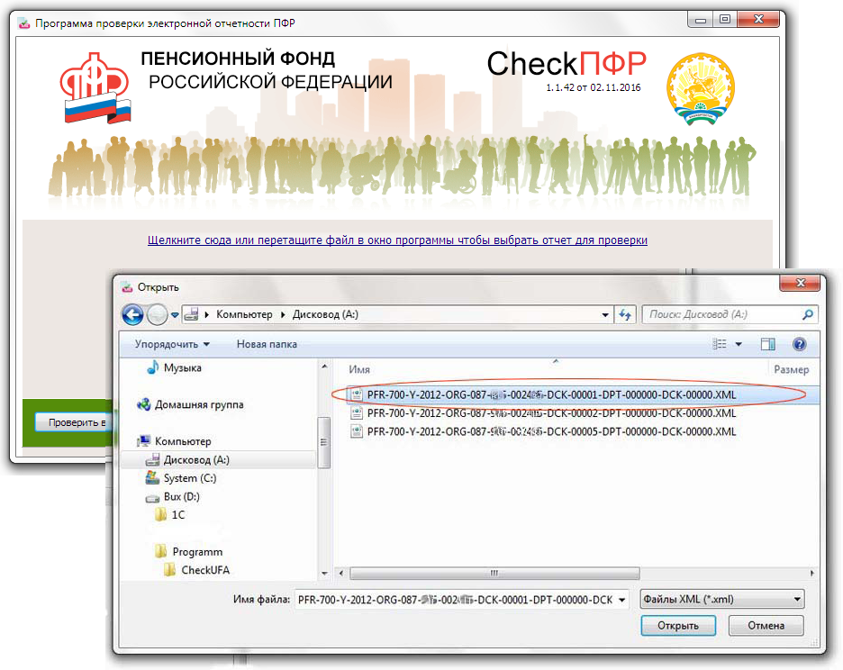This screenshot has width=843, height=670.
Task: Select 'Домашняя группа' in navigation tree
Action: (x=199, y=404)
